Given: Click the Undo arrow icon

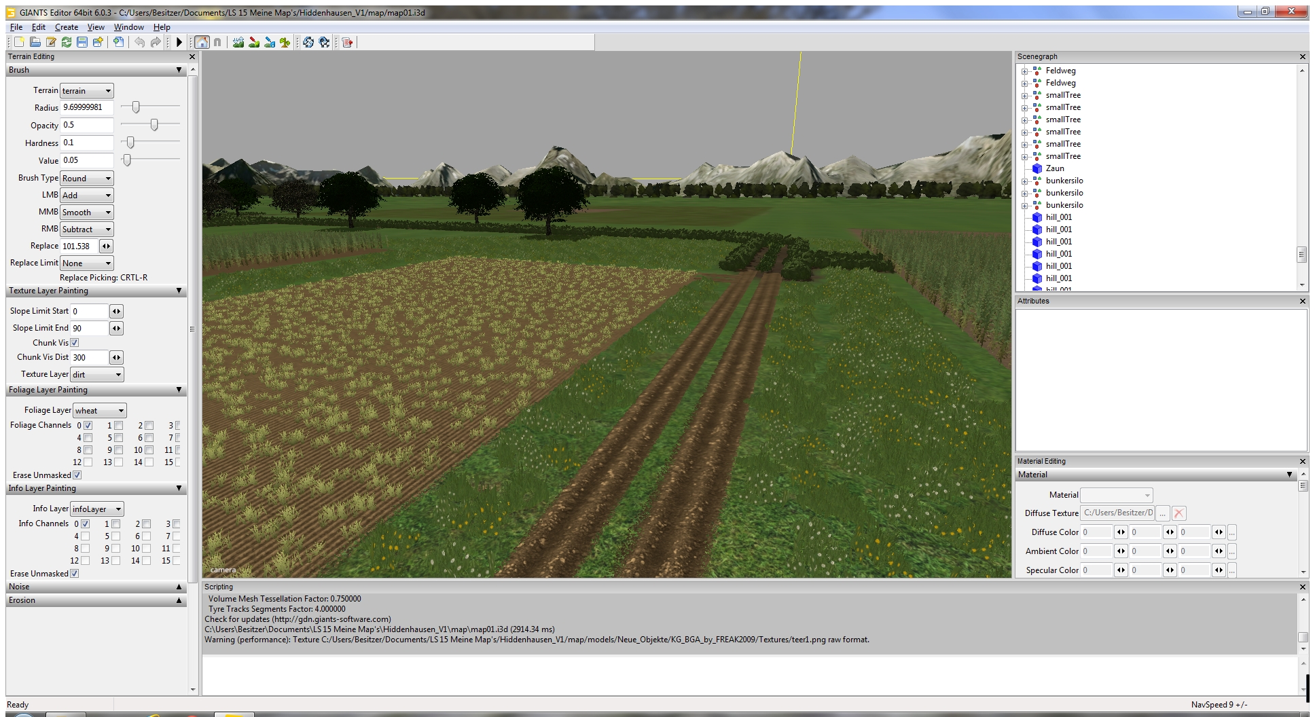Looking at the screenshot, I should (139, 42).
